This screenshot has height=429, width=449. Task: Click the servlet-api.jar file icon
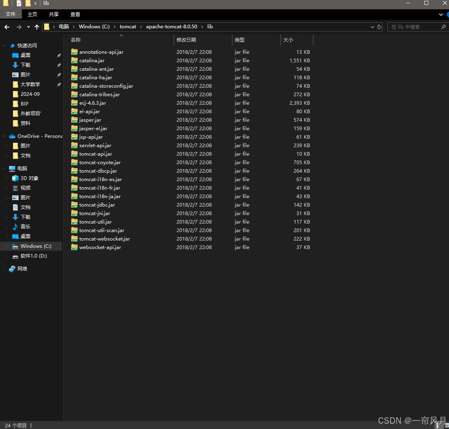point(74,146)
